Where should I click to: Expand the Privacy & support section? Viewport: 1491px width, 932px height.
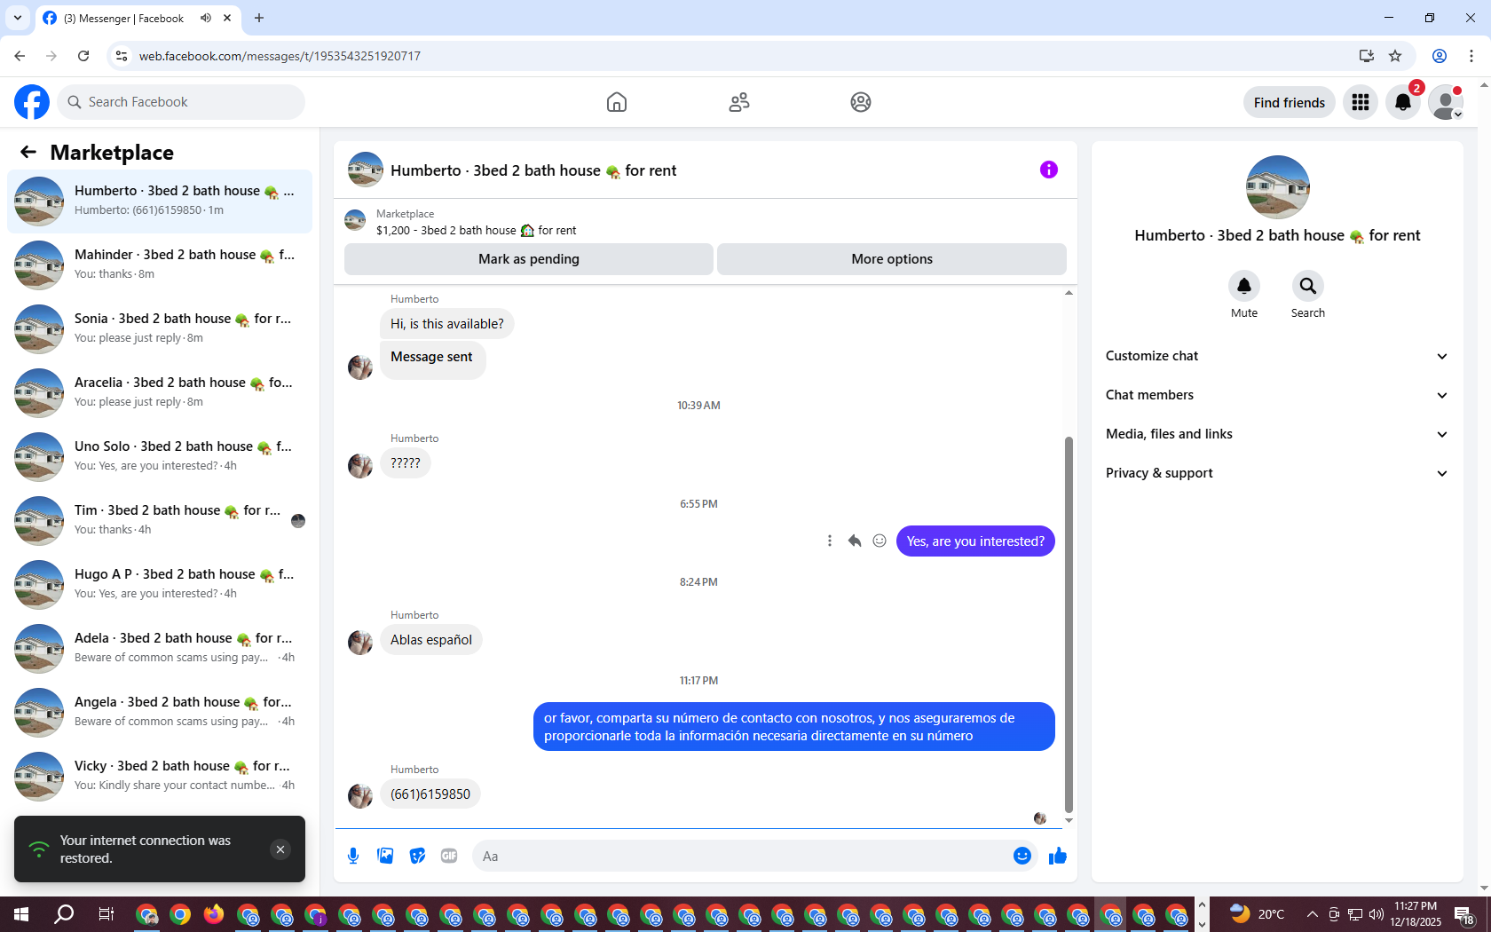pyautogui.click(x=1277, y=473)
